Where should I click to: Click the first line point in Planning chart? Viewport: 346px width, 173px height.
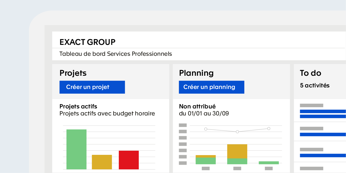point(206,129)
